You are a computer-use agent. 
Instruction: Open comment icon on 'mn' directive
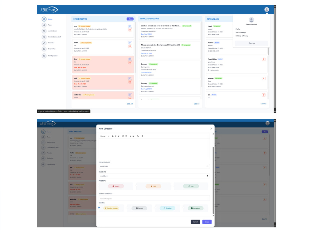coord(130,26)
